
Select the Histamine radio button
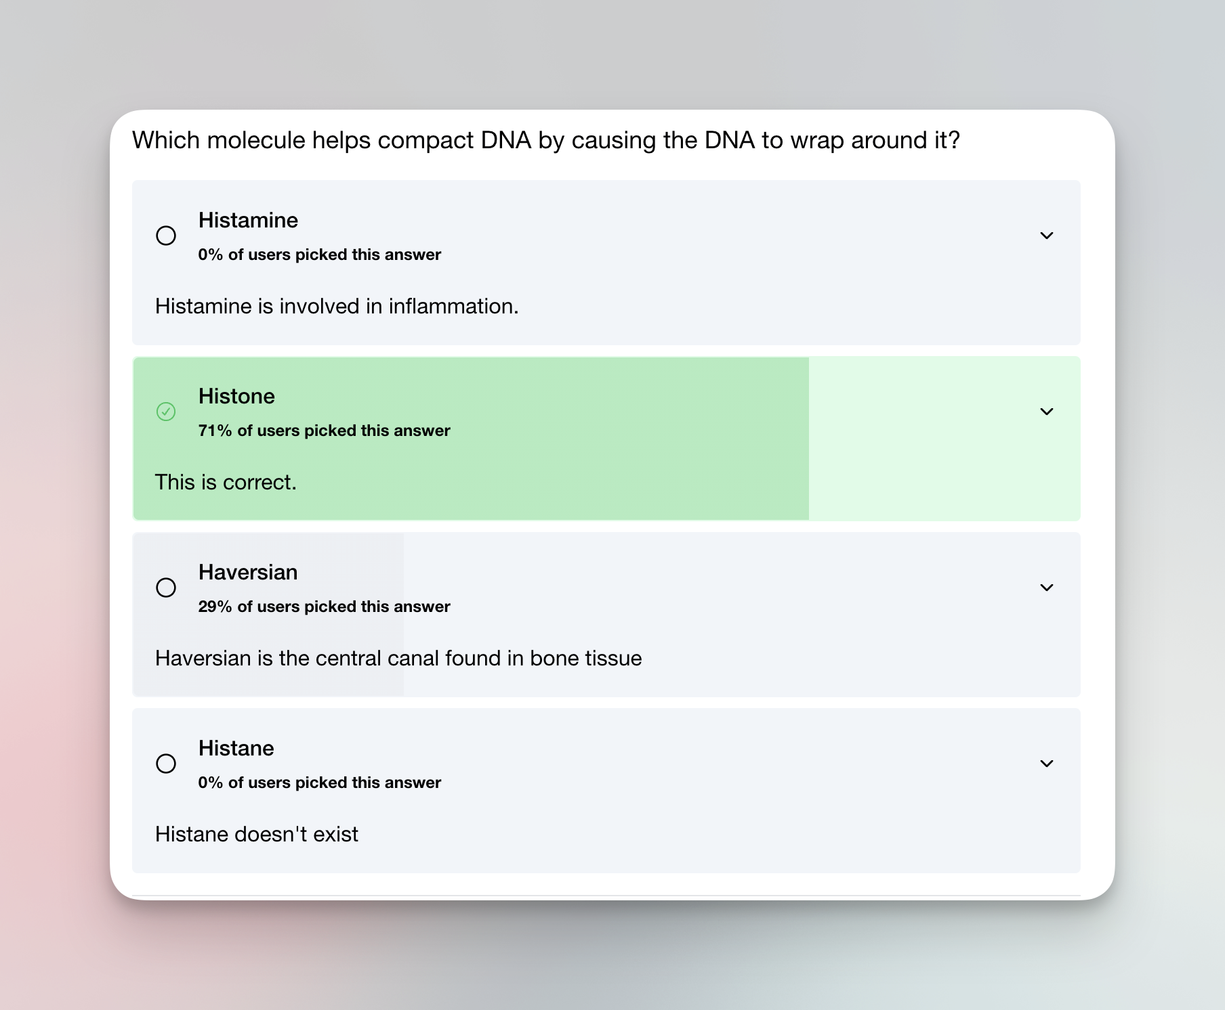(166, 236)
